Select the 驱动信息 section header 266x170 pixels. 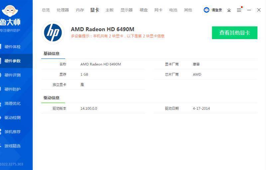(52, 98)
